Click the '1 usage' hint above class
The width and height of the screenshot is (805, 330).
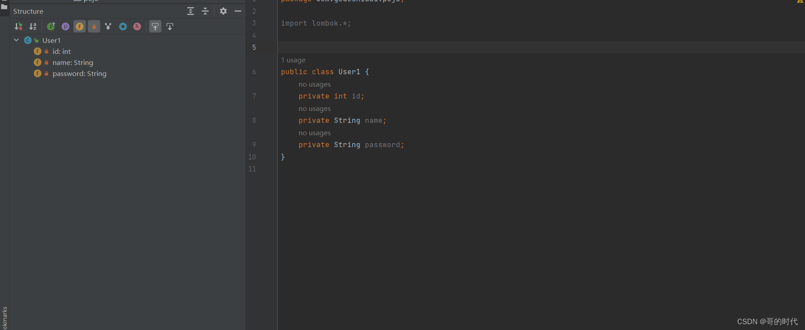(293, 60)
